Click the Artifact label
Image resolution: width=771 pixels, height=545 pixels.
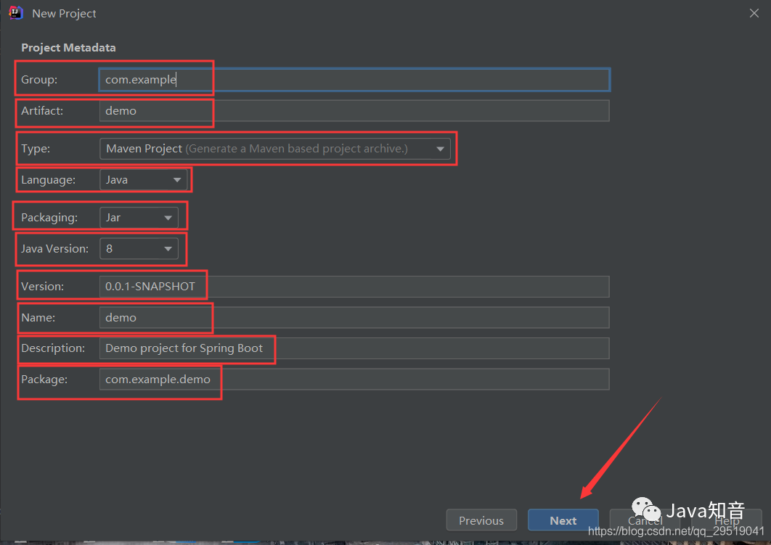click(42, 110)
